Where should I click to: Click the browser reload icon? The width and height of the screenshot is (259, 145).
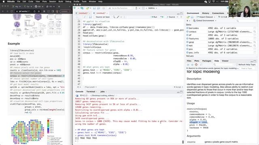click(x=12, y=11)
